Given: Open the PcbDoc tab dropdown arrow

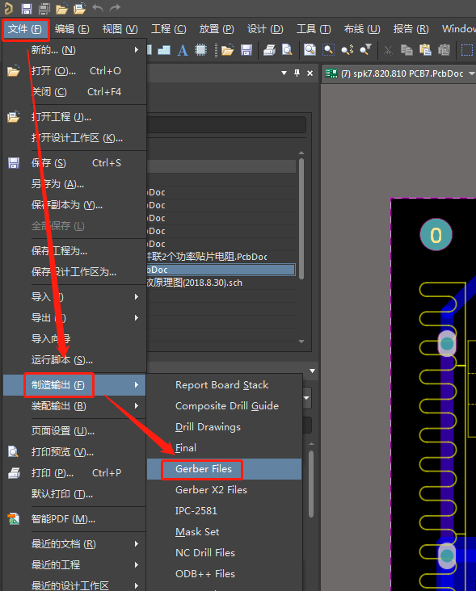Looking at the screenshot, I should [471, 73].
